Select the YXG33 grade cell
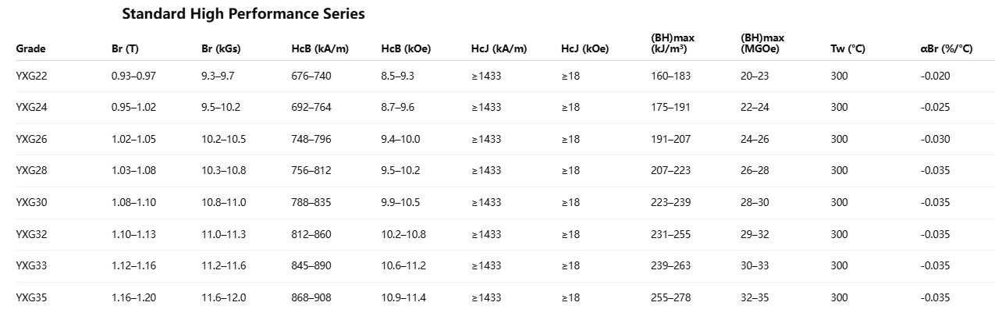 pos(31,265)
